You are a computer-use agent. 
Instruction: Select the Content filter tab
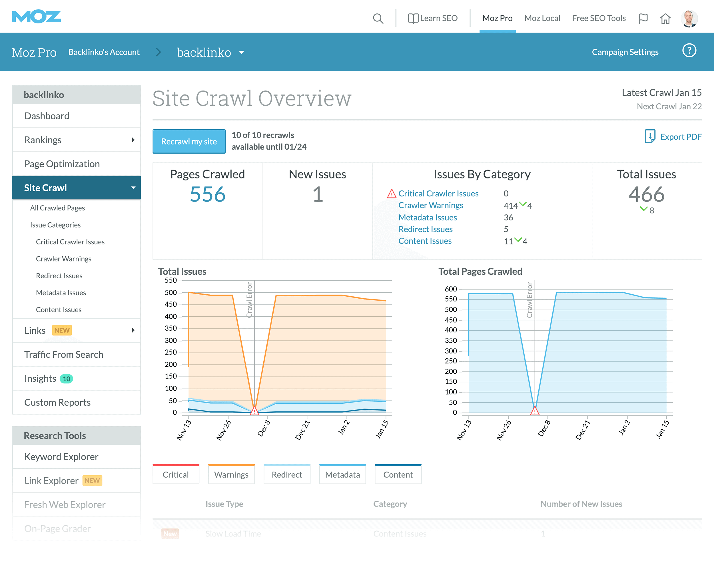(398, 474)
